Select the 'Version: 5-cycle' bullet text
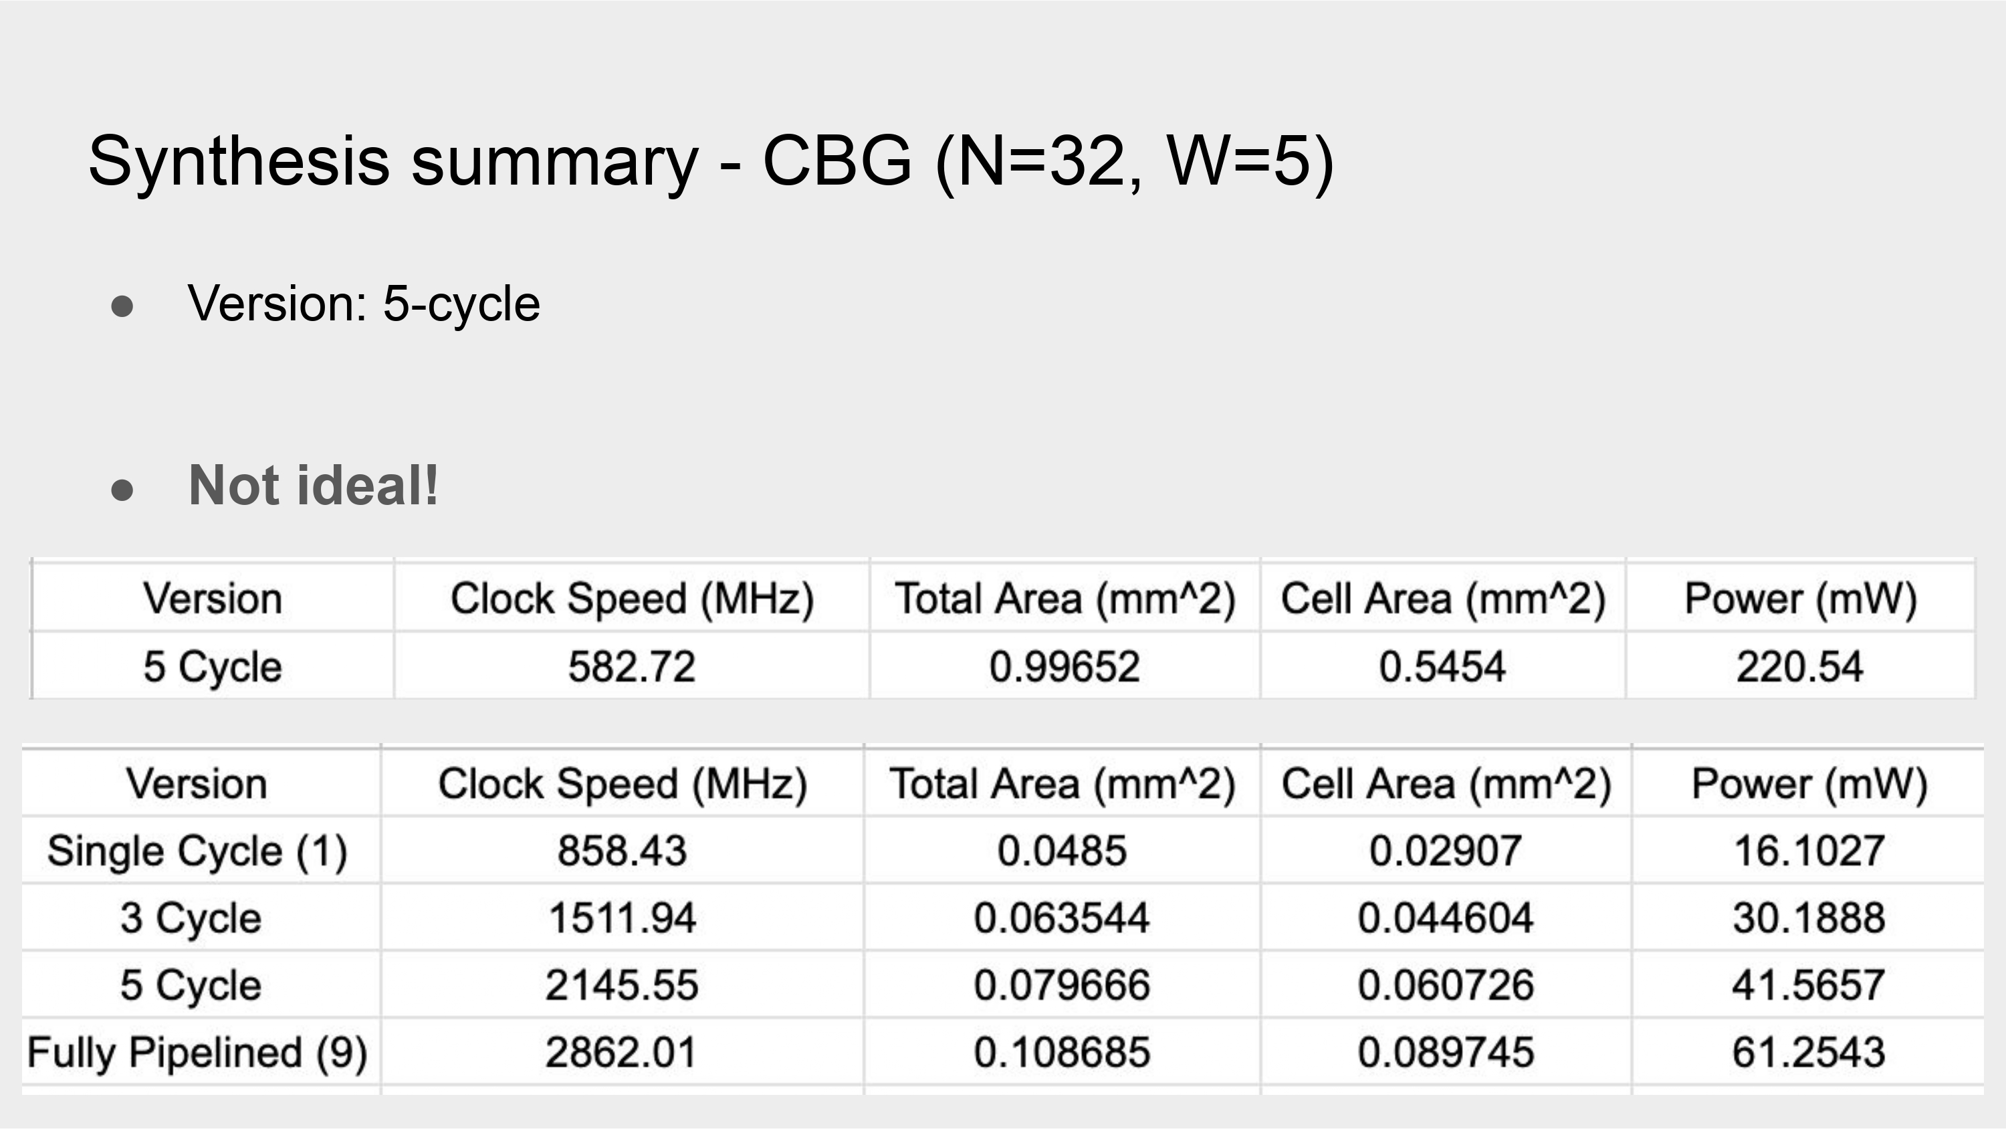 364,303
